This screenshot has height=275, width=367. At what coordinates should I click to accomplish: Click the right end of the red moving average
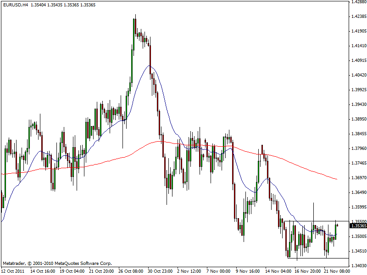click(x=337, y=179)
